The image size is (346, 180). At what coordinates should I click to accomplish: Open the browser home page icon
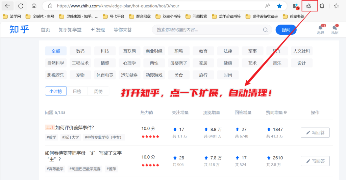(x=34, y=6)
